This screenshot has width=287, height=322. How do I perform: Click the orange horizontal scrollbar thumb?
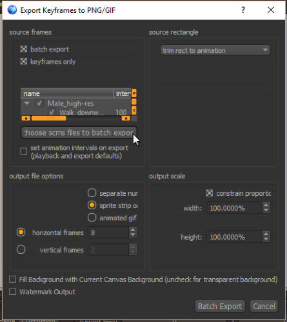click(x=49, y=118)
